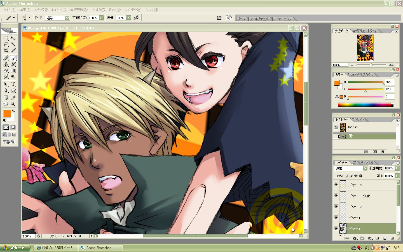Hide layer レイヤー 1
This screenshot has height=252, width=403.
(336, 218)
